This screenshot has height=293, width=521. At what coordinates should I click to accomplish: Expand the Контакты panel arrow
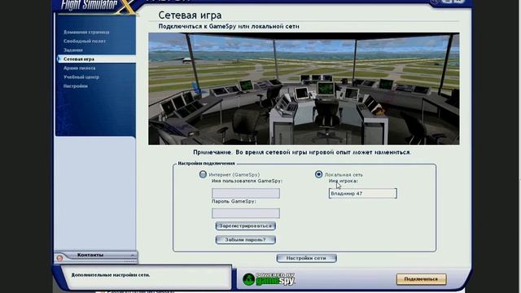133,255
